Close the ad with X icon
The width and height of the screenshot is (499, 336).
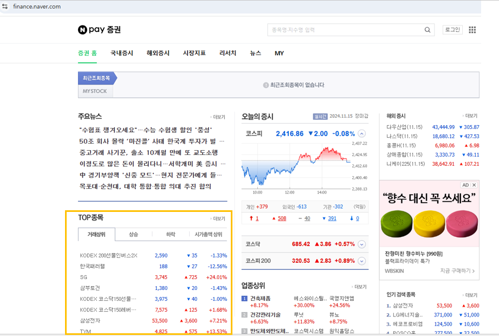click(x=474, y=185)
